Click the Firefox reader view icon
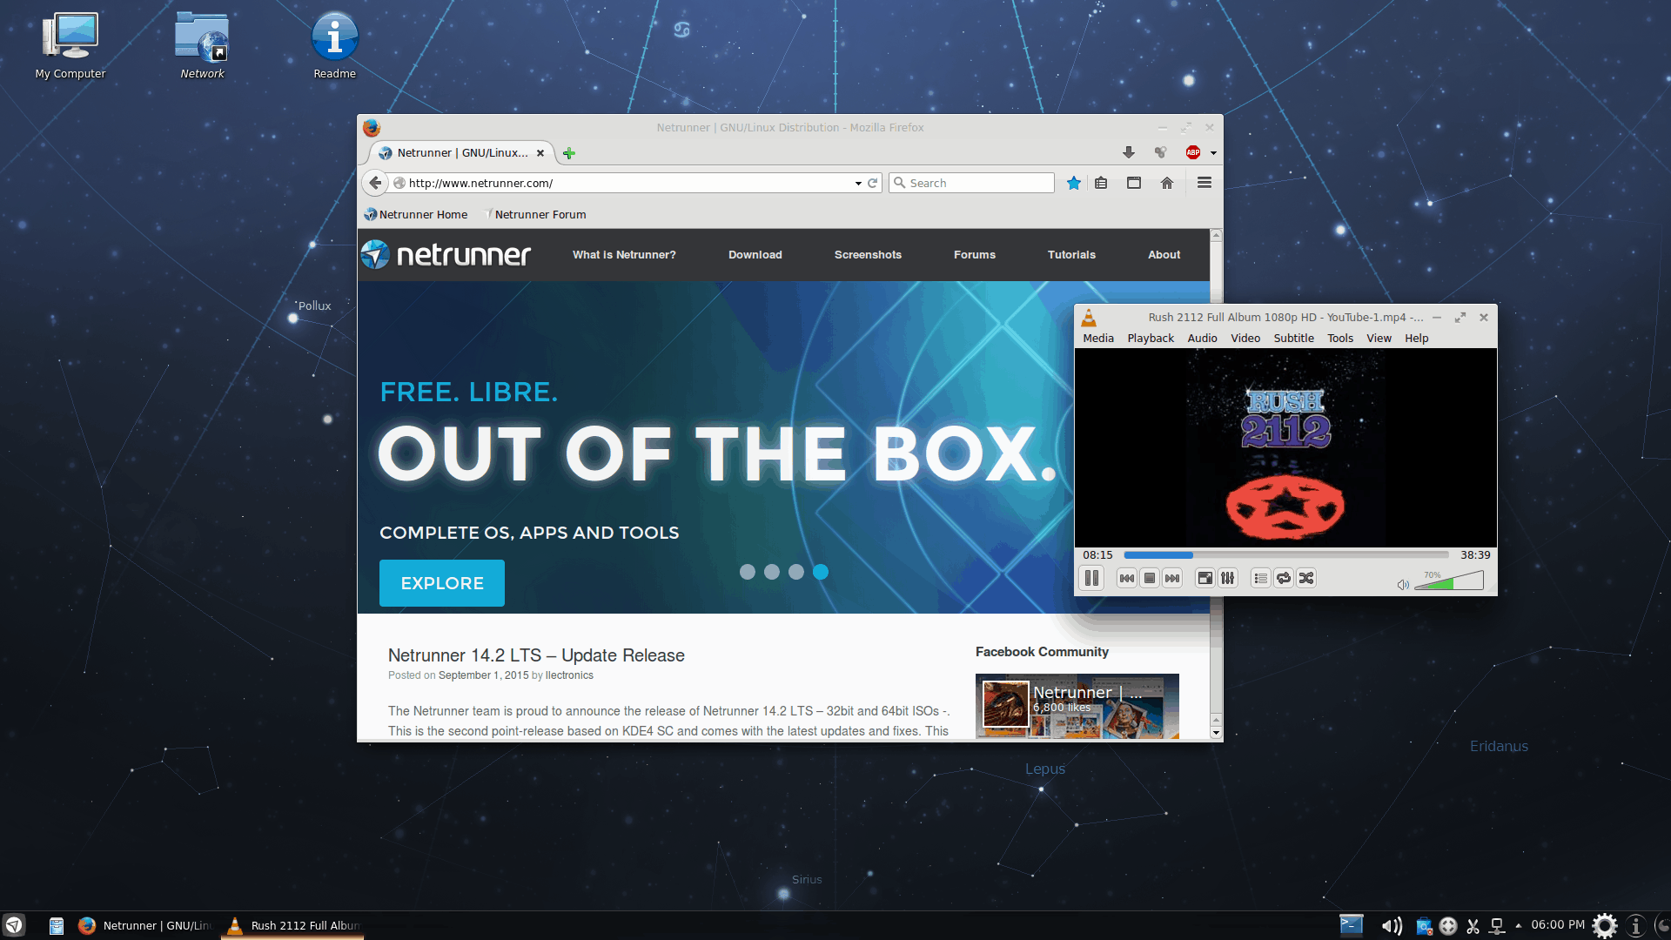This screenshot has height=940, width=1671. pos(1101,183)
